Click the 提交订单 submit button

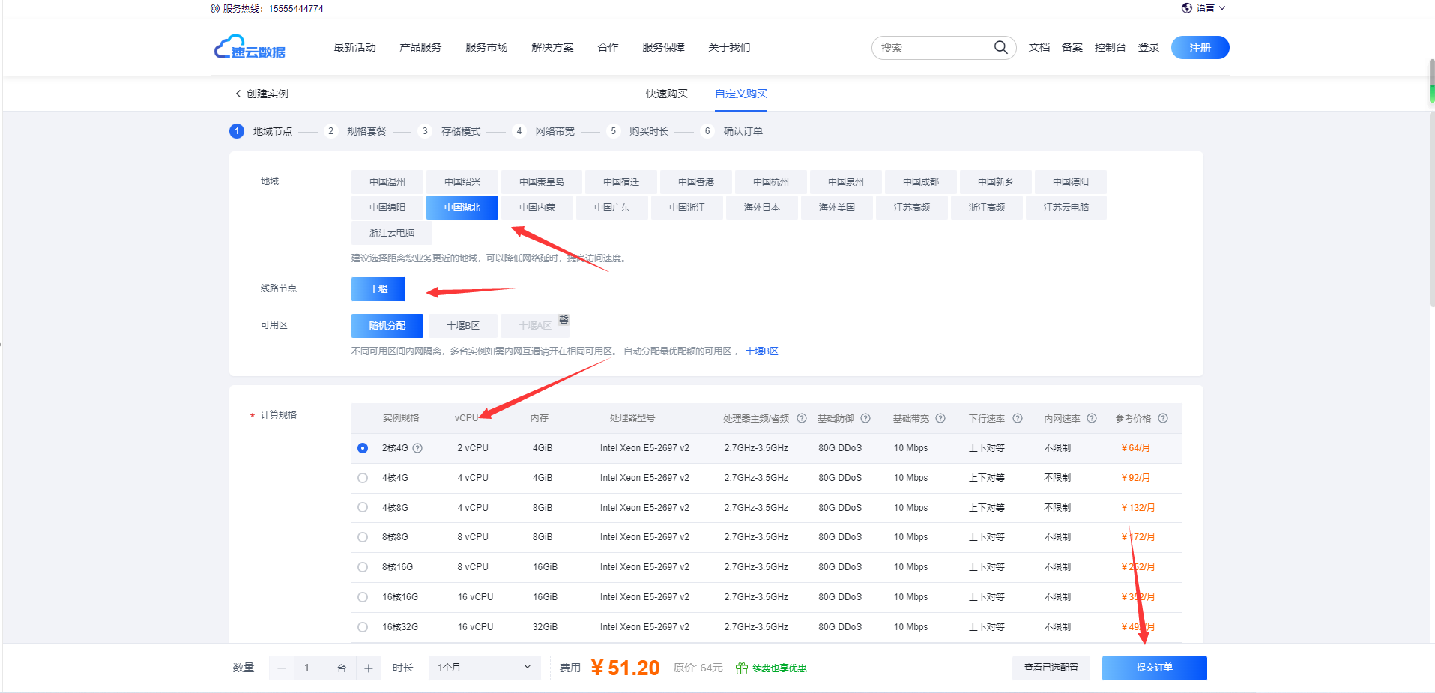1155,668
